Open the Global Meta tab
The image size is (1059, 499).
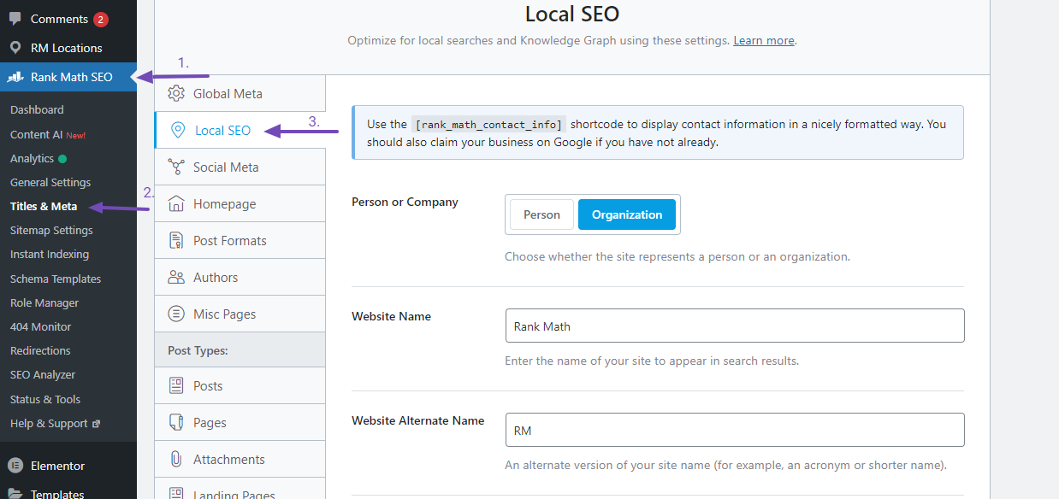click(x=240, y=93)
